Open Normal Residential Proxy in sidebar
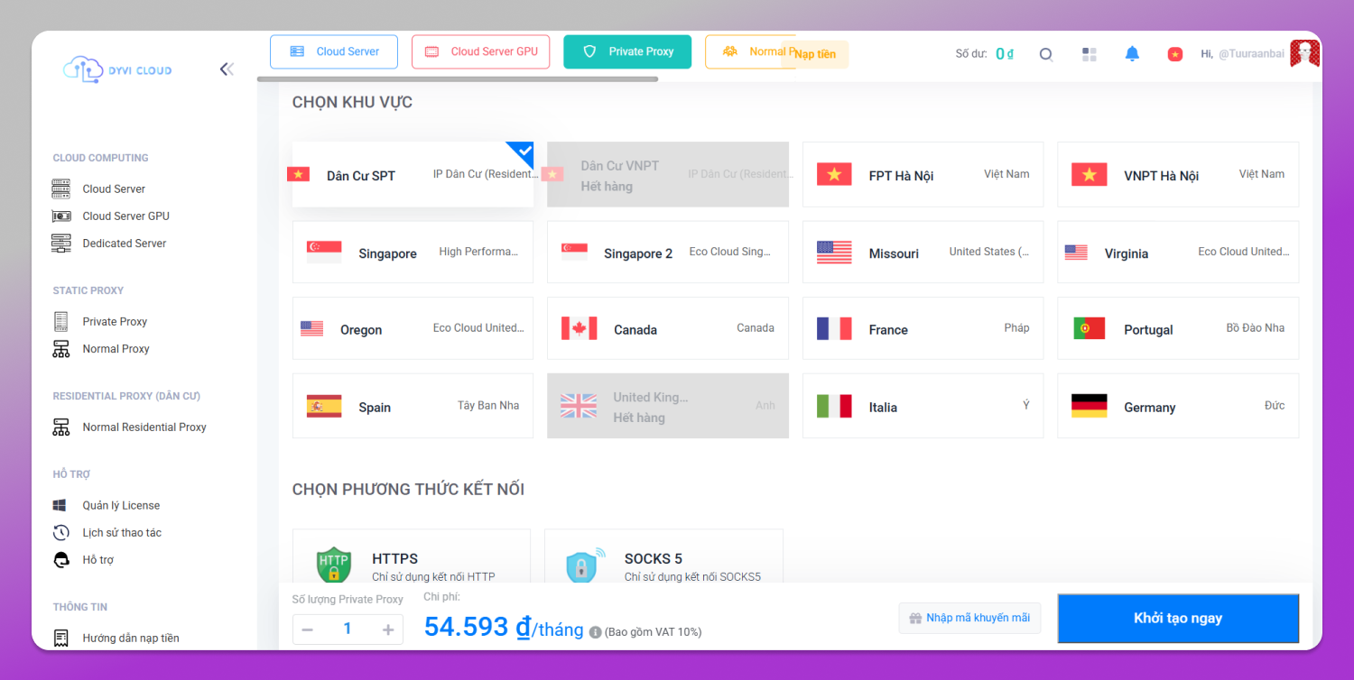This screenshot has height=680, width=1354. (x=144, y=427)
